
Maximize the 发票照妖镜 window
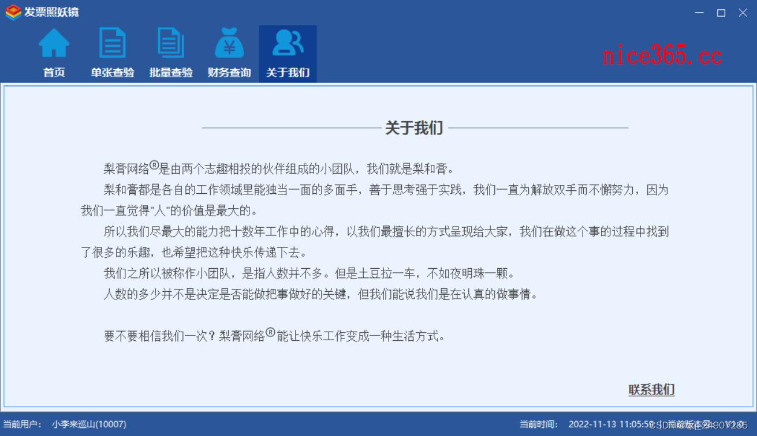pos(721,13)
